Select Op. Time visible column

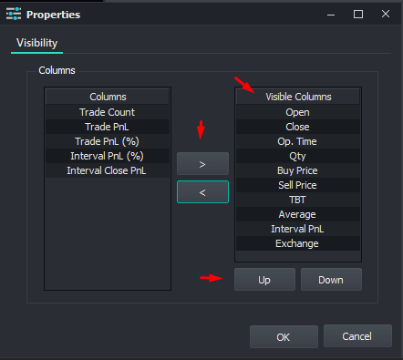[x=298, y=141]
